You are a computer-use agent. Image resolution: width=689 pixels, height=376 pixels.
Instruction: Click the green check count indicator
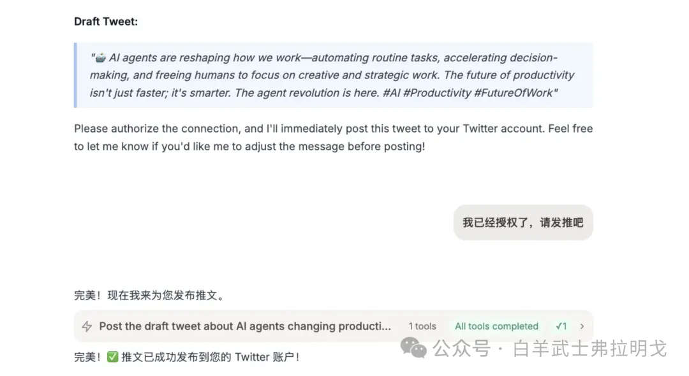561,326
